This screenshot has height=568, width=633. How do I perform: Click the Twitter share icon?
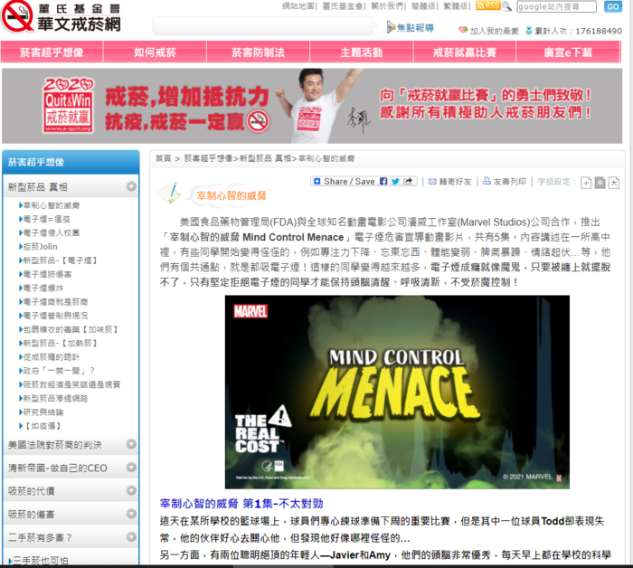pyautogui.click(x=395, y=182)
